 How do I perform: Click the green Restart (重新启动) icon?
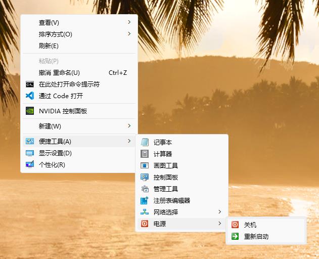(x=235, y=236)
